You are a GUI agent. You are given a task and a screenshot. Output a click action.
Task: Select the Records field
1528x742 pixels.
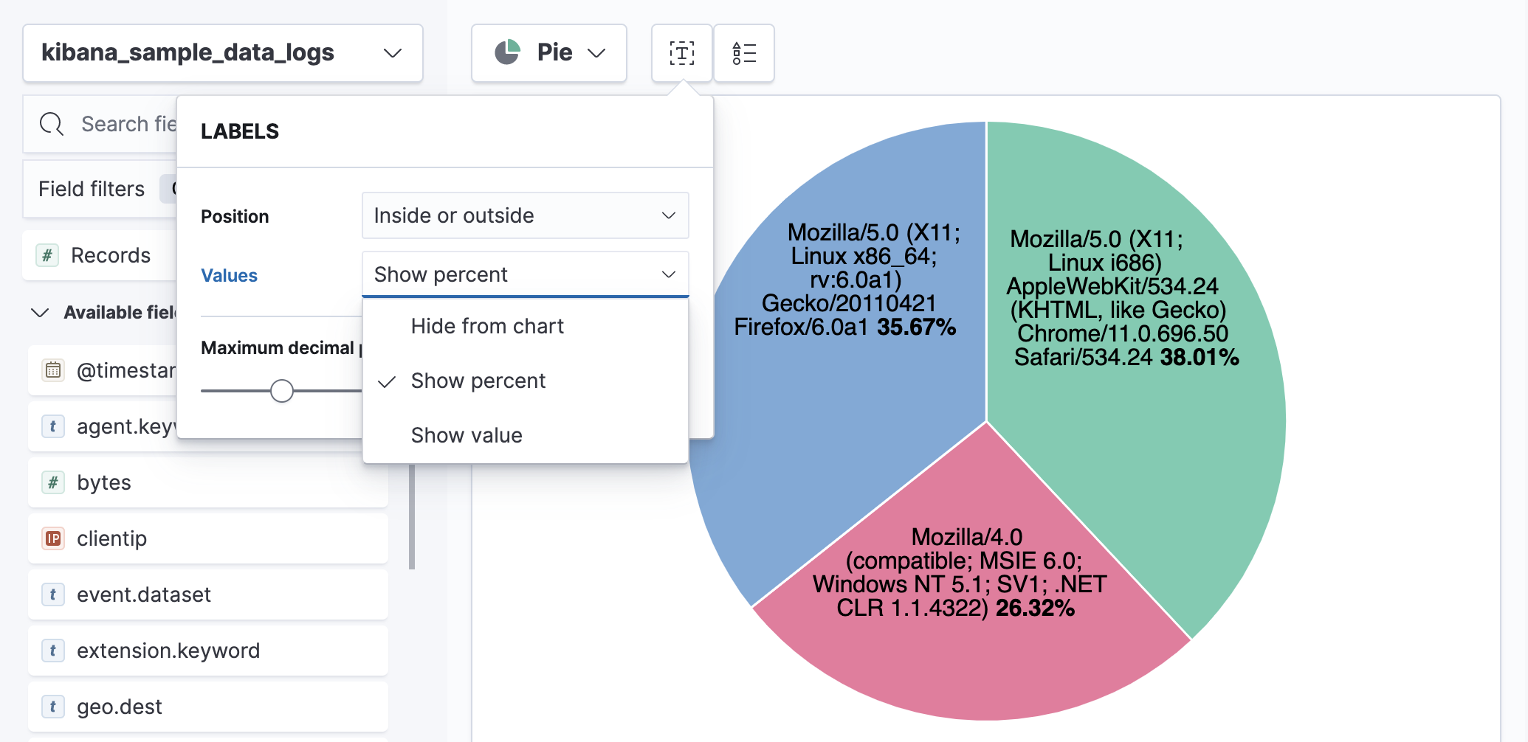click(x=111, y=255)
